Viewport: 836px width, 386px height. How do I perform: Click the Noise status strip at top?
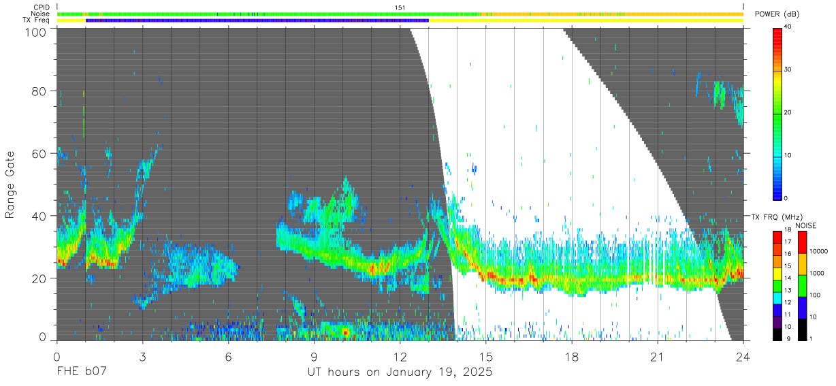(x=400, y=14)
